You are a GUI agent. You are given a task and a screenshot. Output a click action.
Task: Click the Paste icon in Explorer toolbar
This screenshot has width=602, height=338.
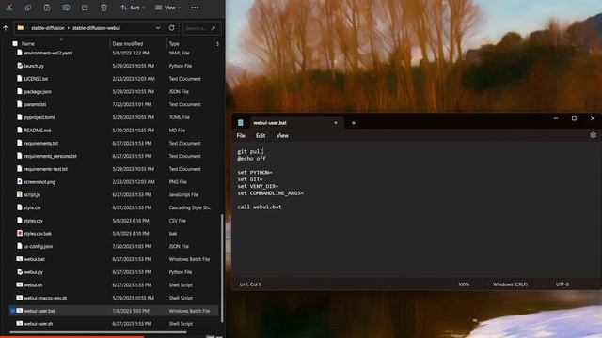[x=47, y=8]
